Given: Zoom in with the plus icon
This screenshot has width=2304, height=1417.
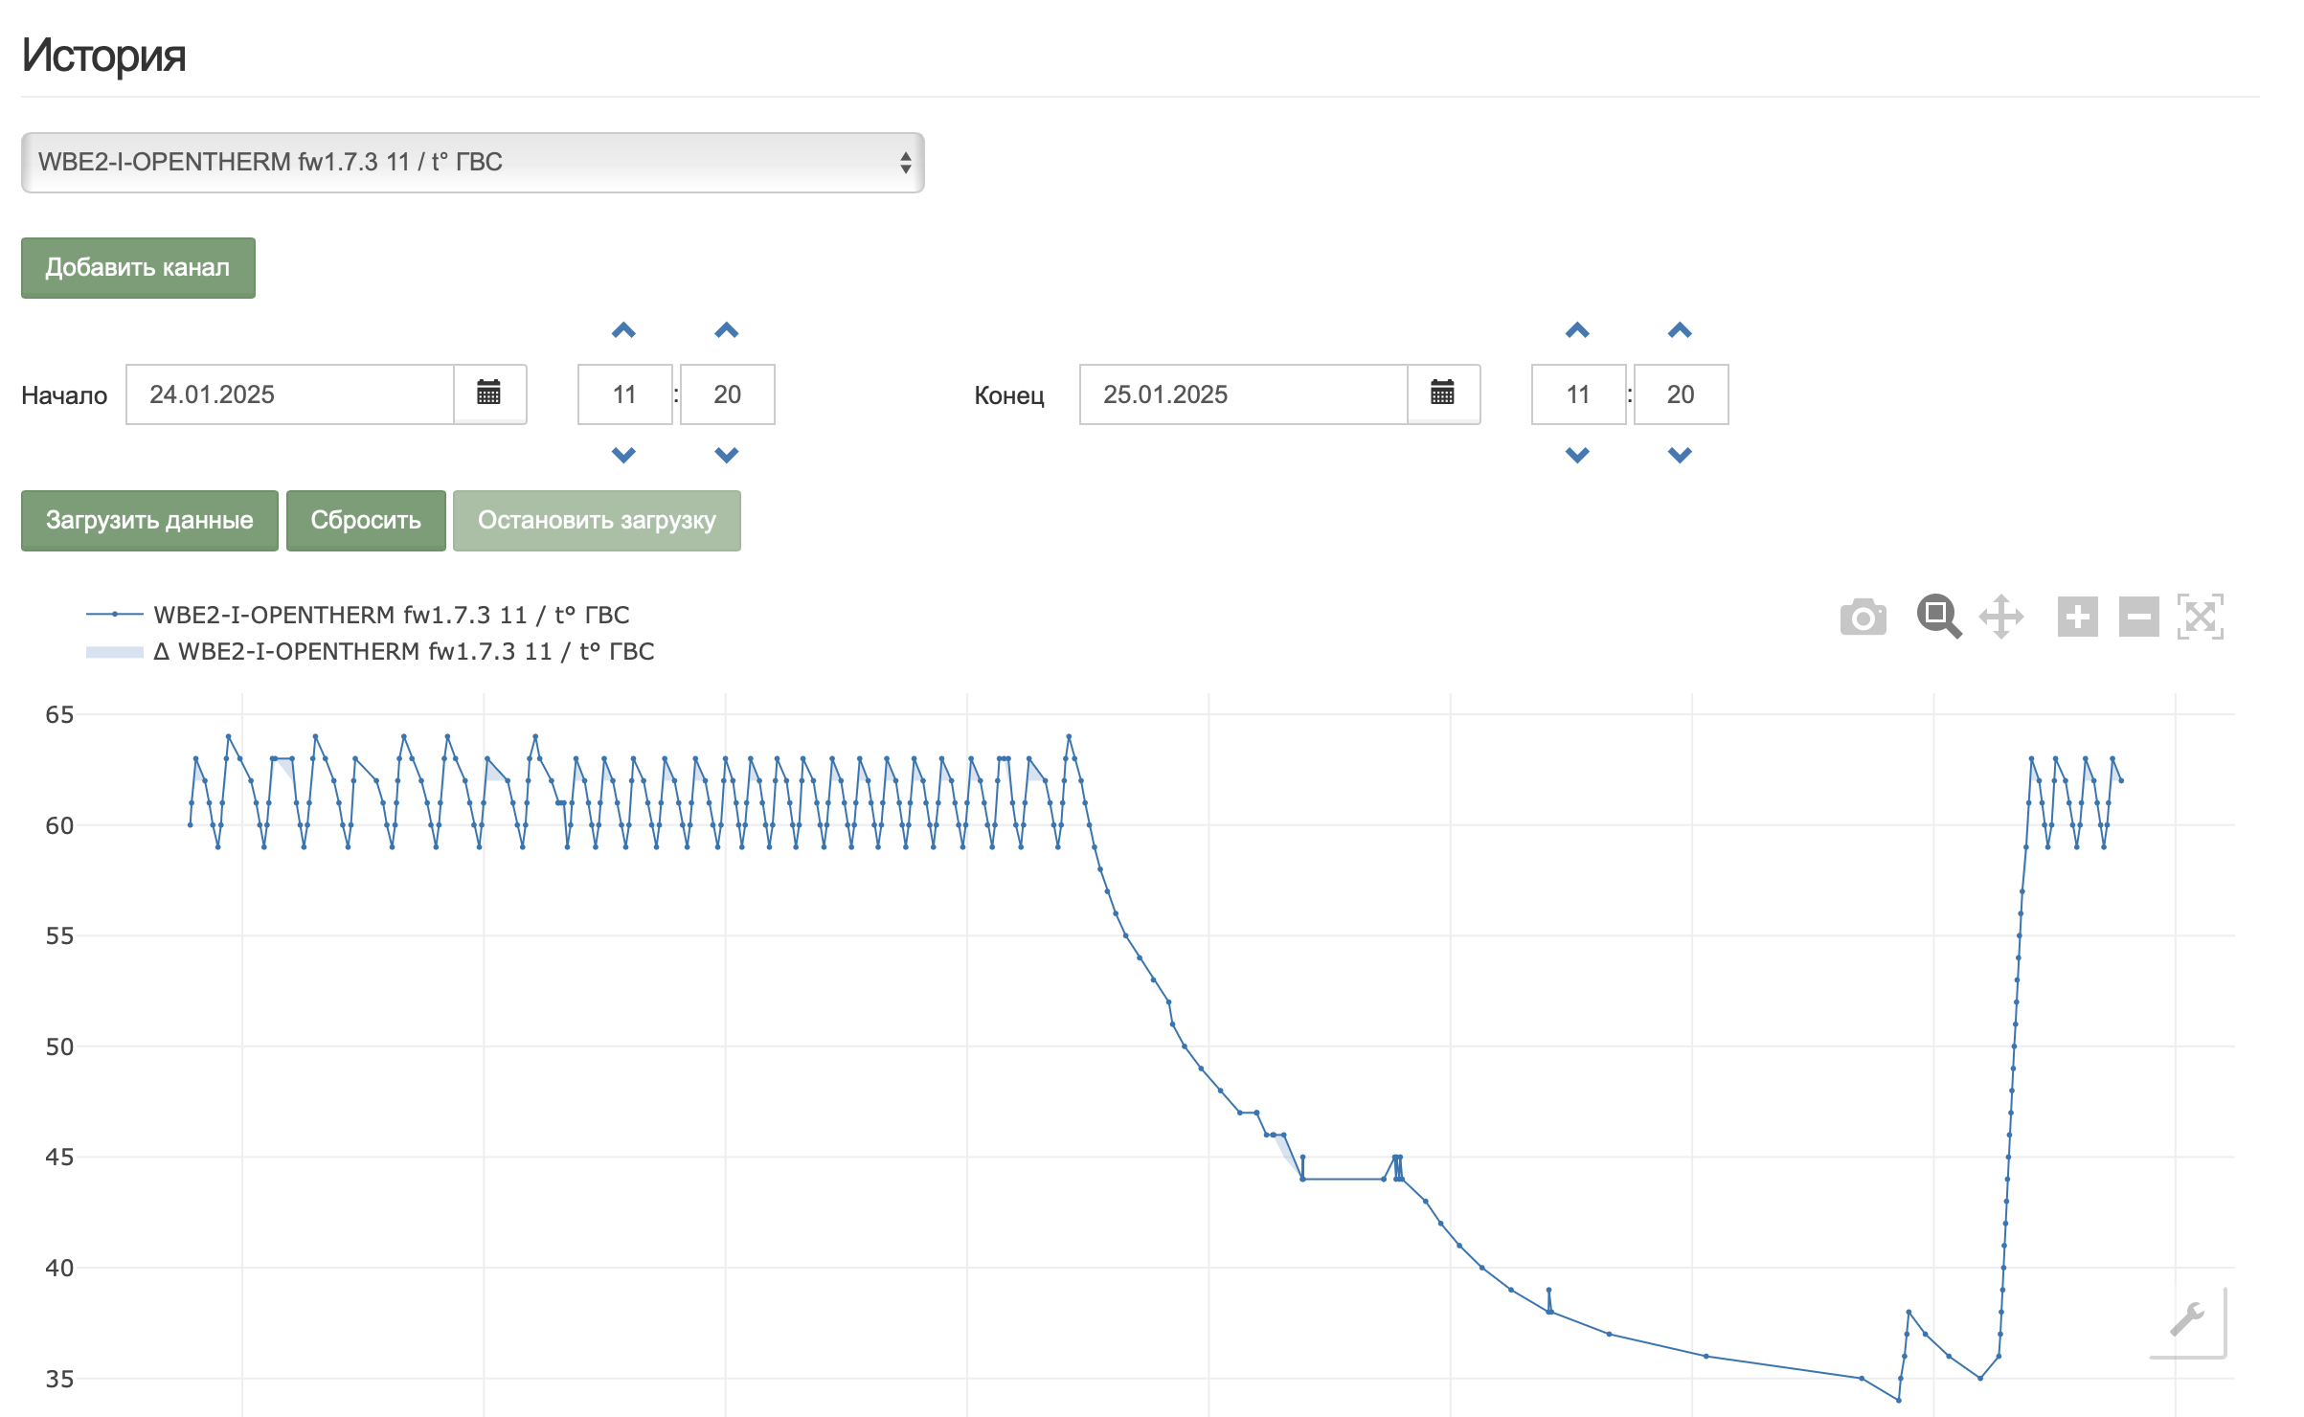Looking at the screenshot, I should [x=2077, y=617].
